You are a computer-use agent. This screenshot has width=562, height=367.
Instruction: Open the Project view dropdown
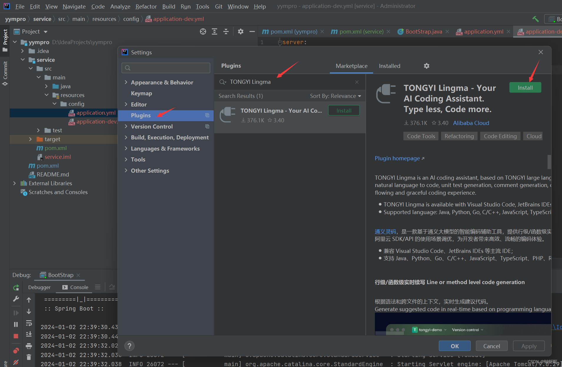pyautogui.click(x=46, y=32)
